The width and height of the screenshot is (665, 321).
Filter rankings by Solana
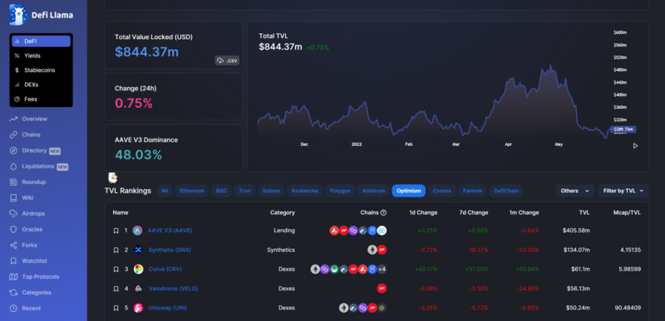tap(271, 191)
